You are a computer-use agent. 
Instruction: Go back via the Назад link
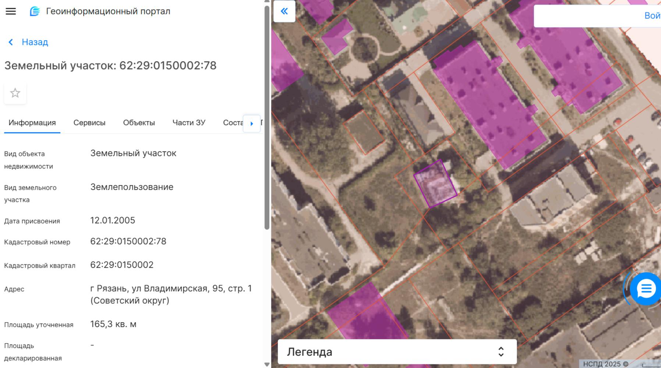pyautogui.click(x=35, y=42)
